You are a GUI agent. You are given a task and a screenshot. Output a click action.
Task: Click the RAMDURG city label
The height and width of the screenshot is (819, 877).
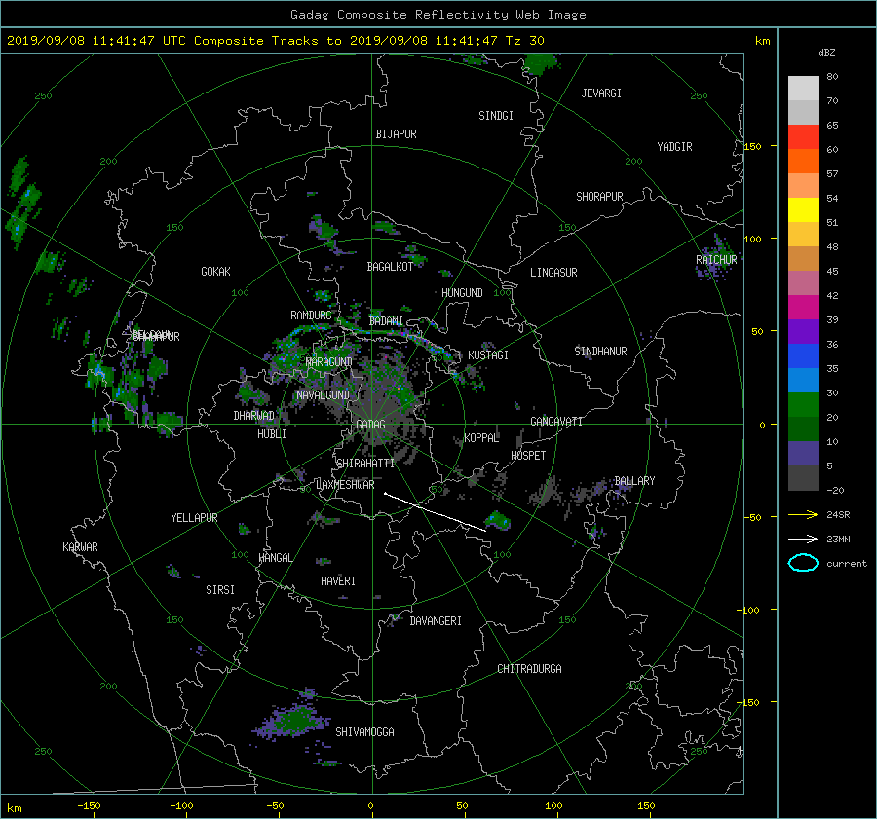pyautogui.click(x=311, y=316)
